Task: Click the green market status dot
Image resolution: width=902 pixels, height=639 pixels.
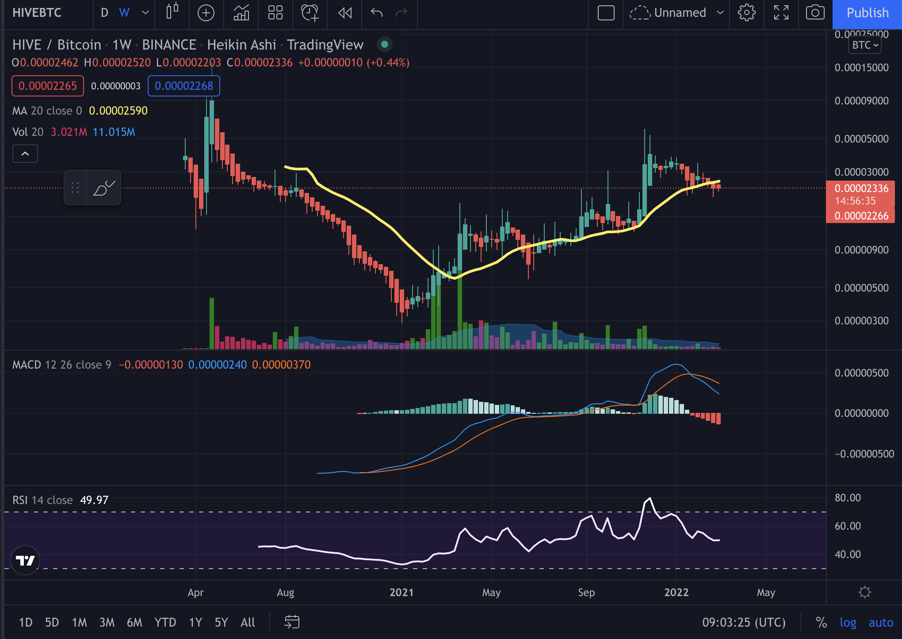Action: (385, 44)
